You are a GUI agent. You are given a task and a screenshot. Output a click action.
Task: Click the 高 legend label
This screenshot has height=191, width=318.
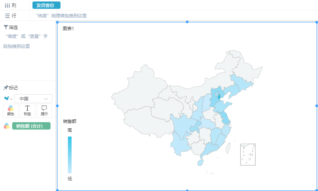click(x=70, y=130)
